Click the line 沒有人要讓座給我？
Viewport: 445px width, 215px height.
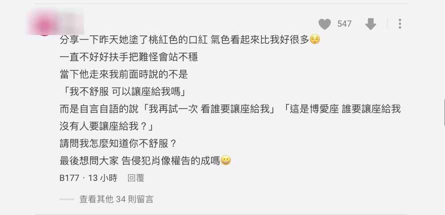pyautogui.click(x=107, y=127)
